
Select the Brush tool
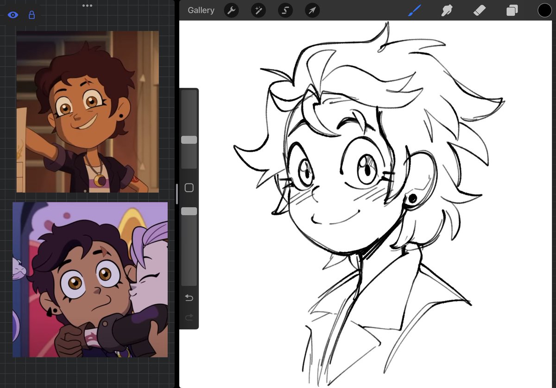414,10
